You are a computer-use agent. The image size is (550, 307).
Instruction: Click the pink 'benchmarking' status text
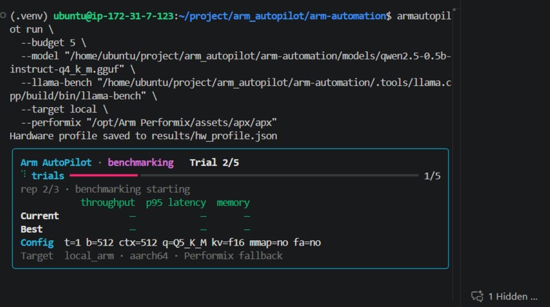coord(141,163)
